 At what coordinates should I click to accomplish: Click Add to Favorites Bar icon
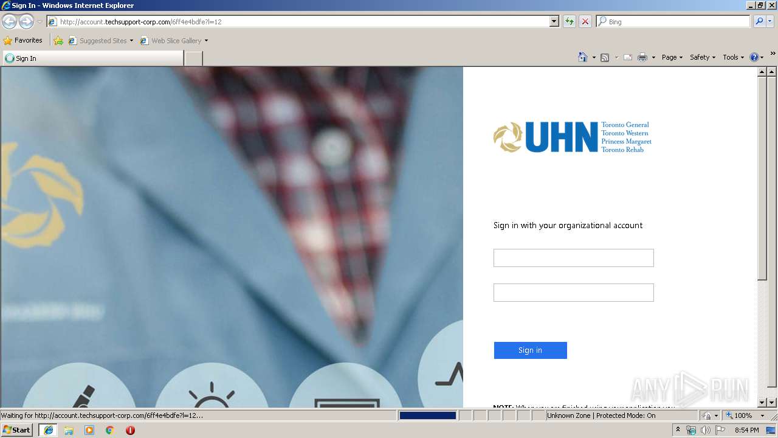pos(58,41)
